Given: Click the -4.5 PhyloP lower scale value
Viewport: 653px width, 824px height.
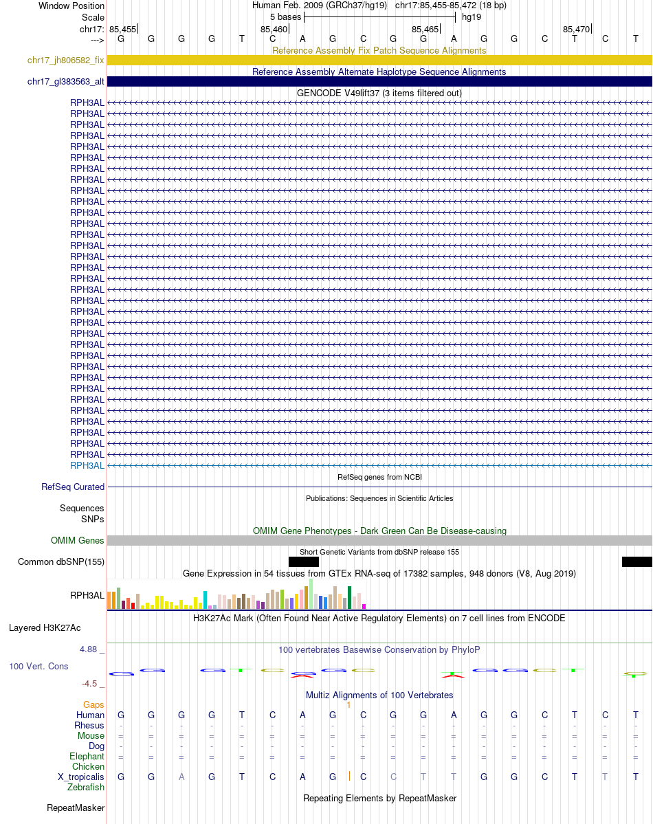Looking at the screenshot, I should click(89, 684).
